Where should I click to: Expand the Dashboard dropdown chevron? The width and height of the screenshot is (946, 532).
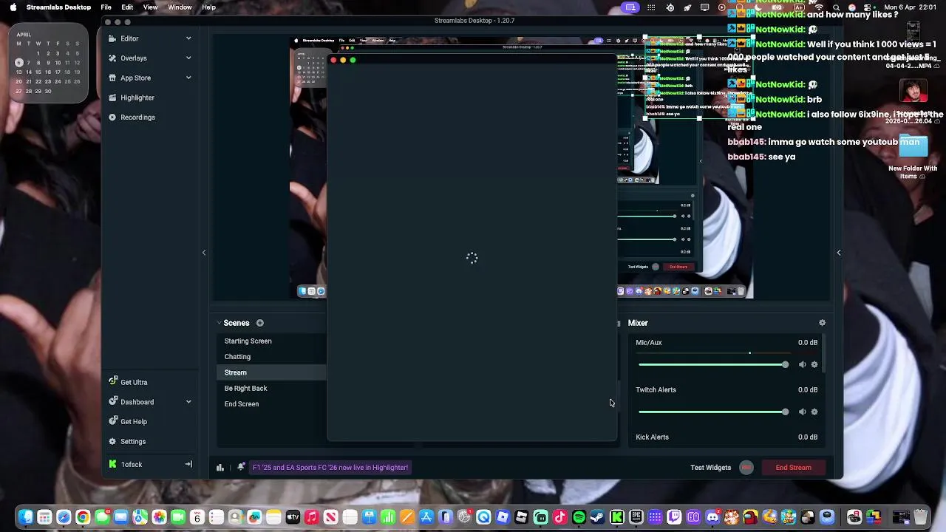click(x=188, y=402)
